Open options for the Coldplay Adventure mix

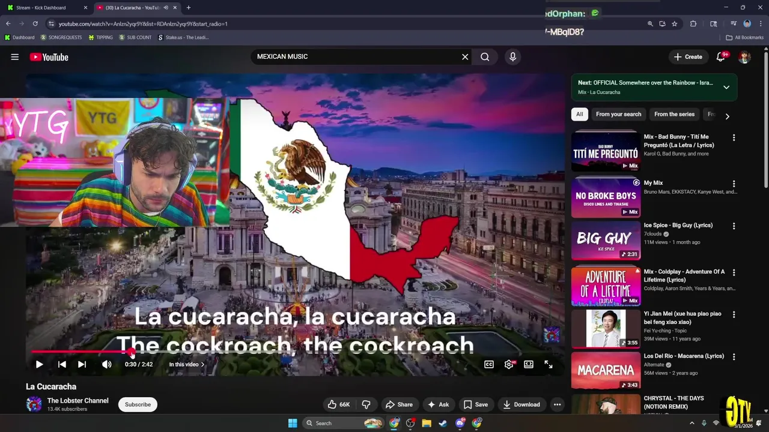point(734,272)
